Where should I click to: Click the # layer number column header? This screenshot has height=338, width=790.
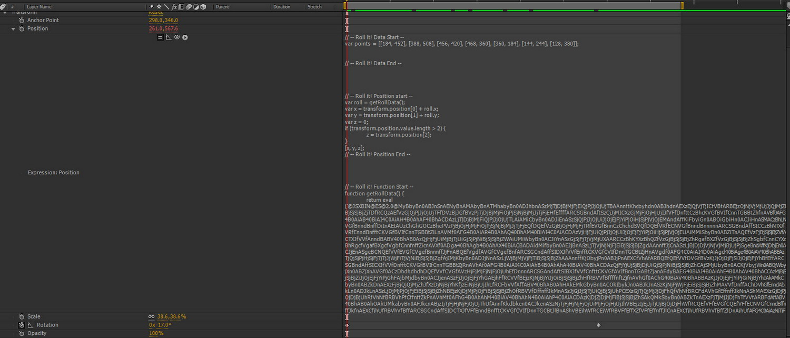click(12, 7)
